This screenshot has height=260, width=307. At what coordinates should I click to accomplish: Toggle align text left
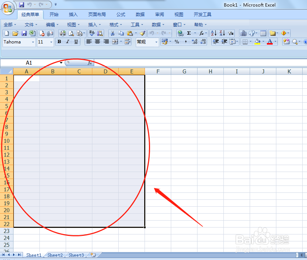click(89, 42)
